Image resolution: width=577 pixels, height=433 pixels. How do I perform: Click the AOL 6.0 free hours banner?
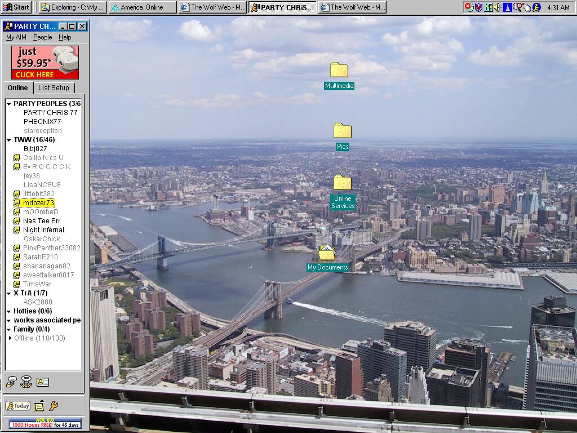pyautogui.click(x=45, y=423)
